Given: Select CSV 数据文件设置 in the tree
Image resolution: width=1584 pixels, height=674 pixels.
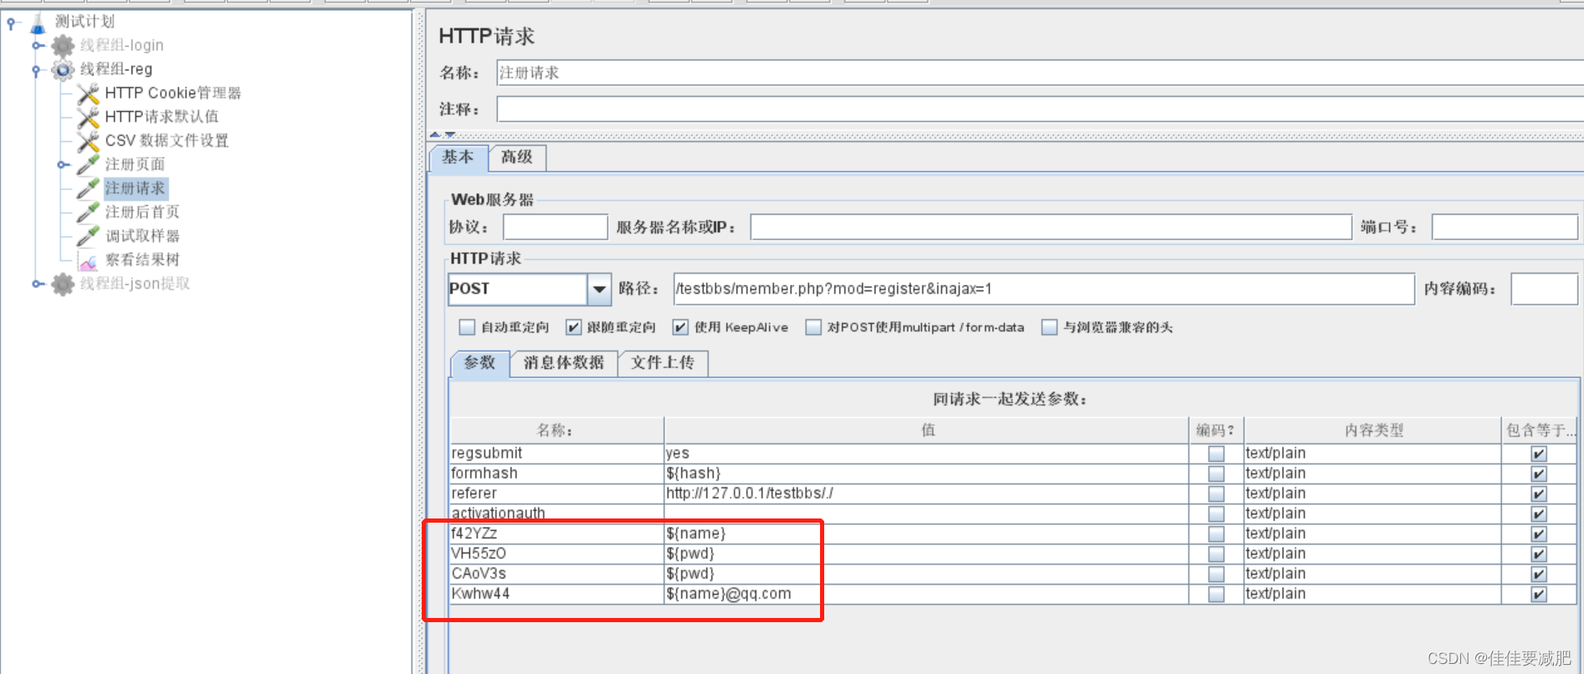Looking at the screenshot, I should click(x=167, y=140).
